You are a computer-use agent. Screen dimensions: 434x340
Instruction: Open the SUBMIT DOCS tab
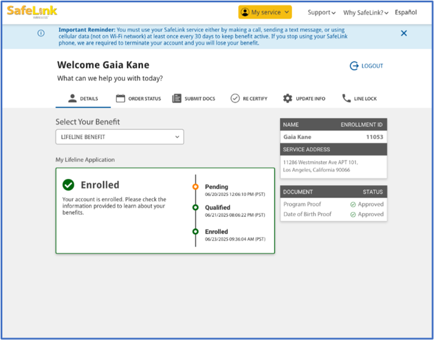[194, 99]
